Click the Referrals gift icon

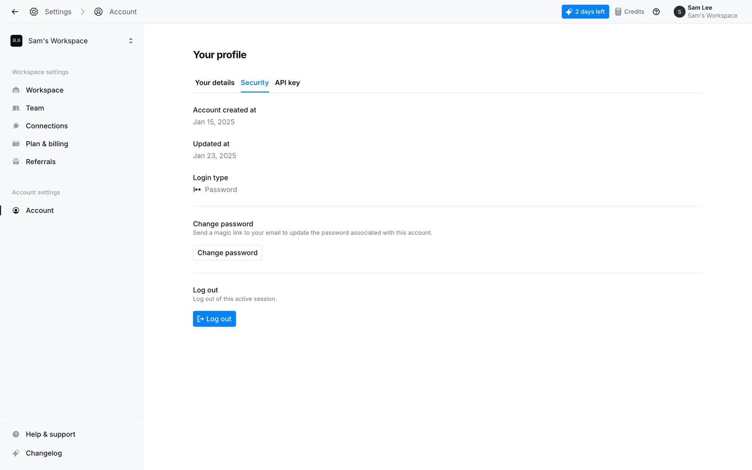point(16,162)
